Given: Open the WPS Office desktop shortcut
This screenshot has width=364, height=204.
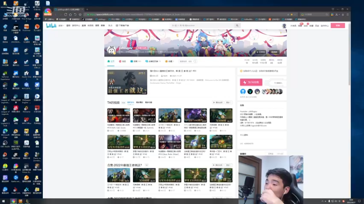Looking at the screenshot, I should [x=26, y=121].
